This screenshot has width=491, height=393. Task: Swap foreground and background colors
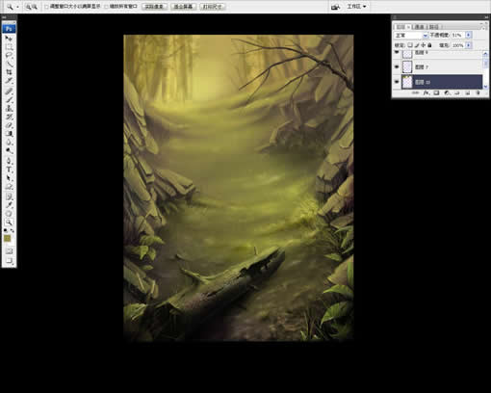[13, 230]
